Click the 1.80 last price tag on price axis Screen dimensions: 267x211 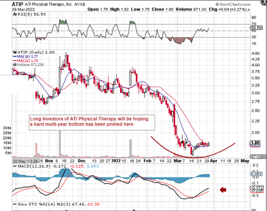(x=255, y=143)
